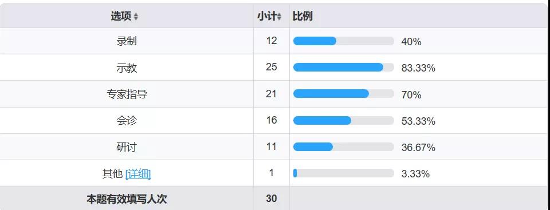Image resolution: width=550 pixels, height=210 pixels.
Task: Click the total count 30 cell
Action: [x=272, y=199]
